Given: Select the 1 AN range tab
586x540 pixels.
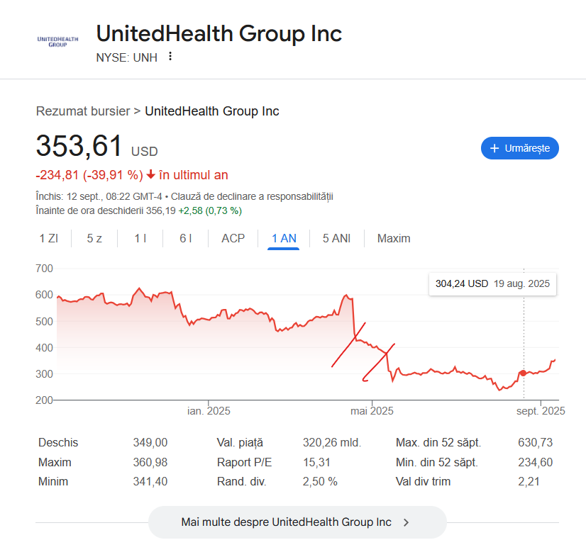Looking at the screenshot, I should (284, 238).
